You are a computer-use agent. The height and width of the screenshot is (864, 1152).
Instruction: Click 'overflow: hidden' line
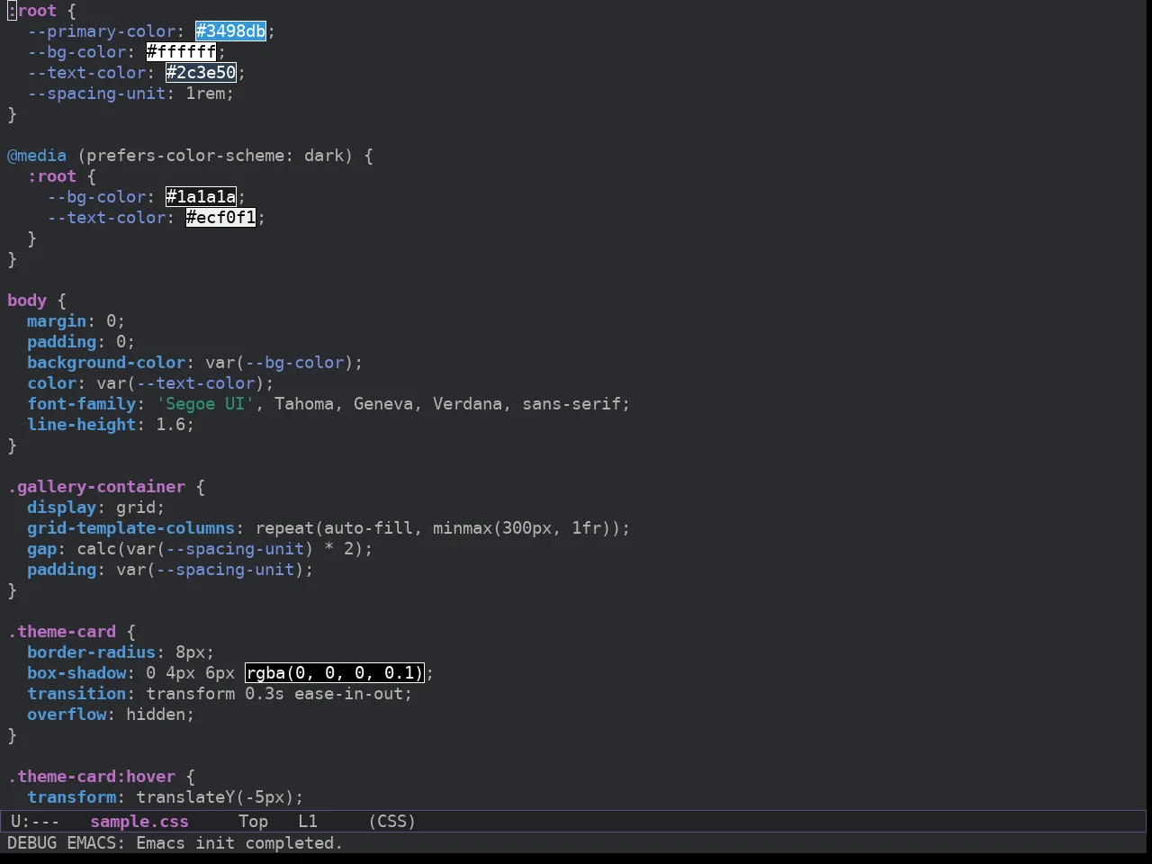111,715
